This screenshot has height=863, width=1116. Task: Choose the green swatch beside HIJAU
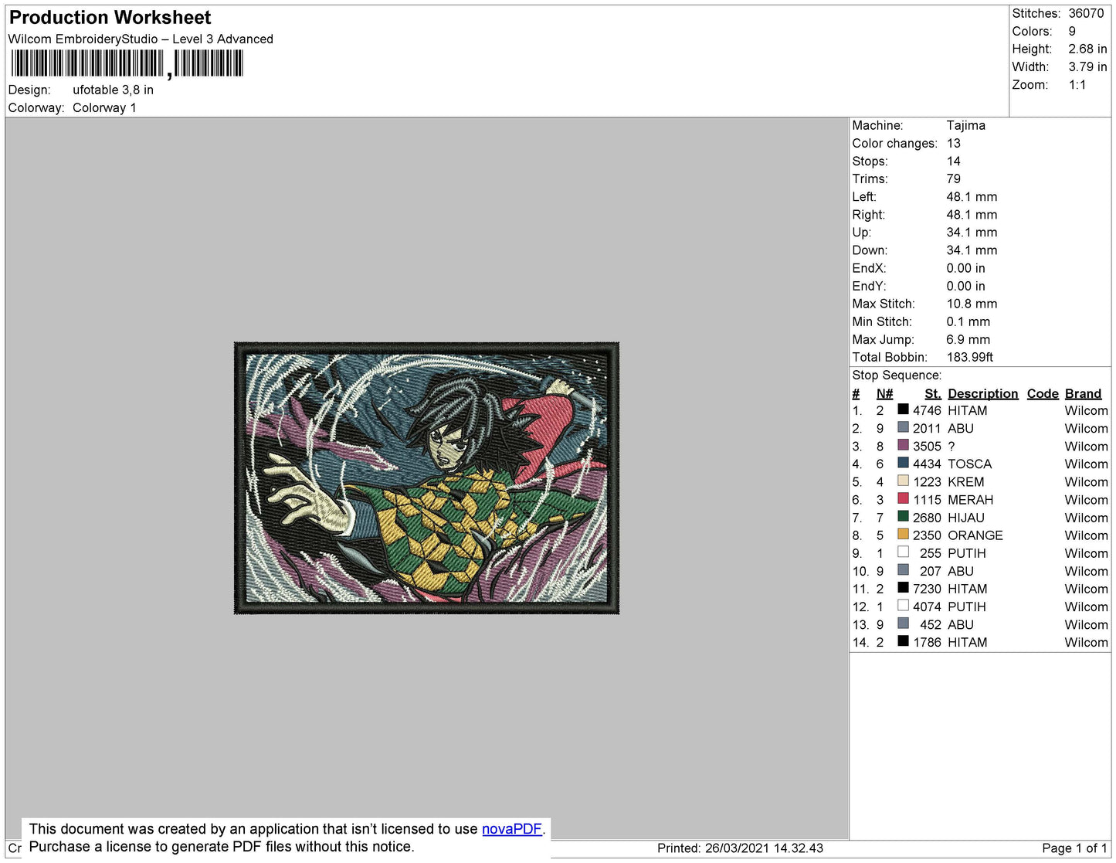click(903, 516)
